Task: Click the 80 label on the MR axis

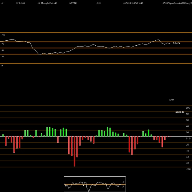Action: pos(187,114)
